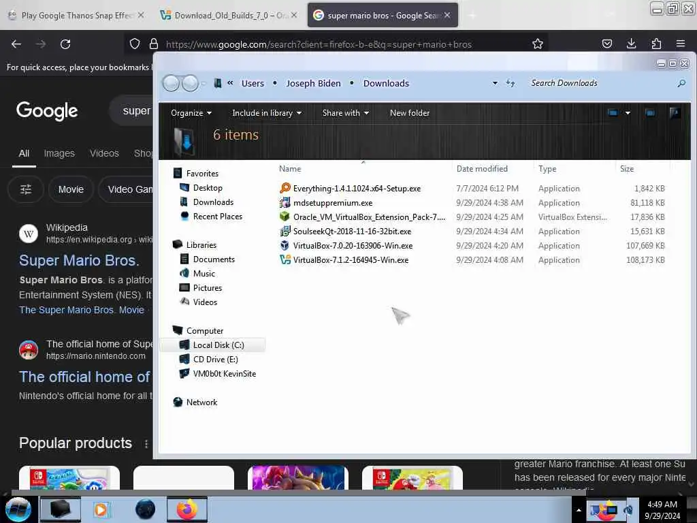Open the view options dropdown arrow
Viewport: 697px width, 523px height.
click(x=628, y=113)
